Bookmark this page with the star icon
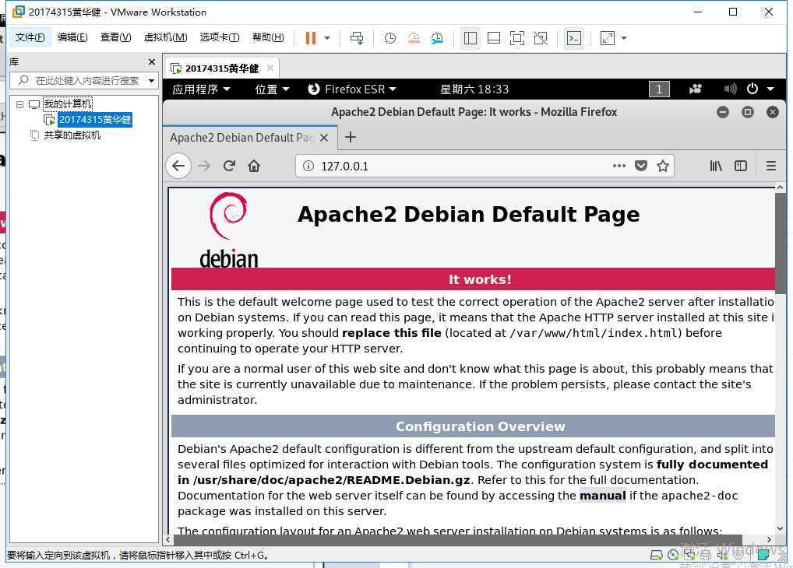793x568 pixels. (662, 166)
